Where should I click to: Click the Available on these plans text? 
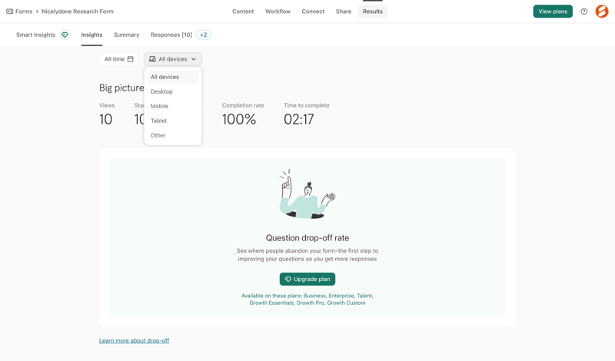[x=307, y=300]
